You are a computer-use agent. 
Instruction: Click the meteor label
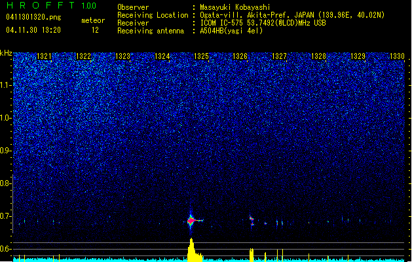click(93, 20)
